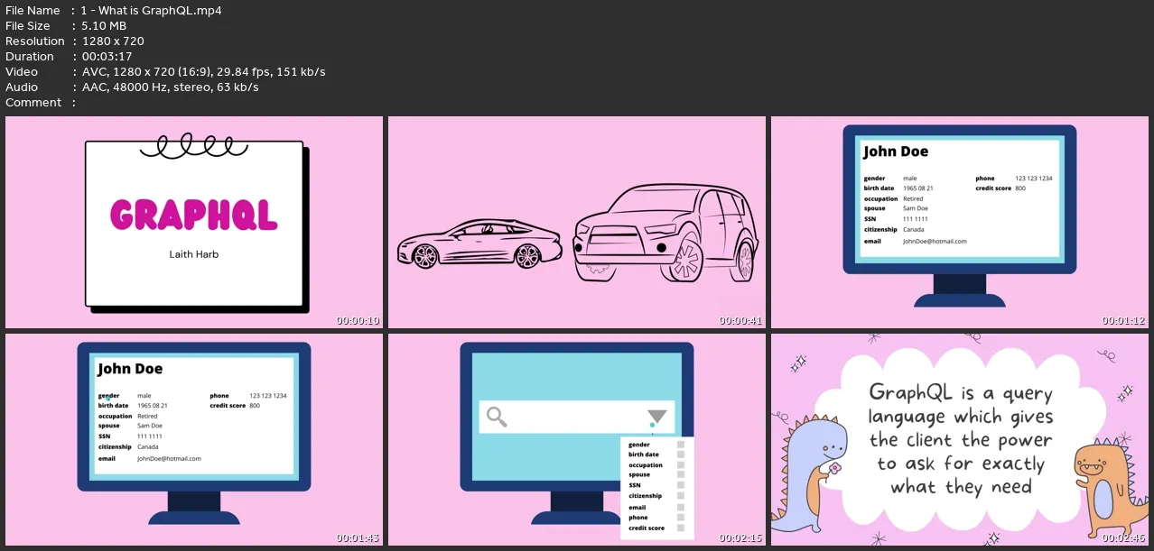Click the author name 'Laith Harb'
The image size is (1154, 551).
[x=194, y=254]
